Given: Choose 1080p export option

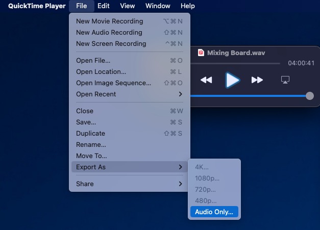Looking at the screenshot, I should (x=214, y=178).
